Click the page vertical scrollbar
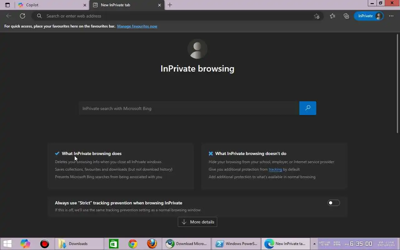Image resolution: width=400 pixels, height=250 pixels. pos(397,84)
